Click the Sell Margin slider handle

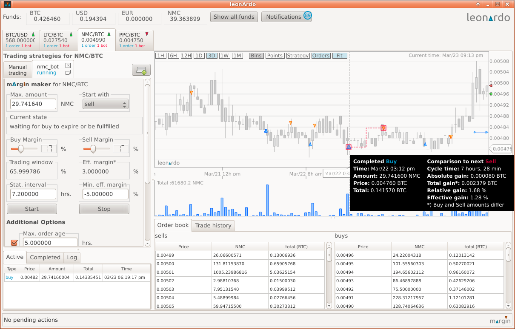pos(93,149)
